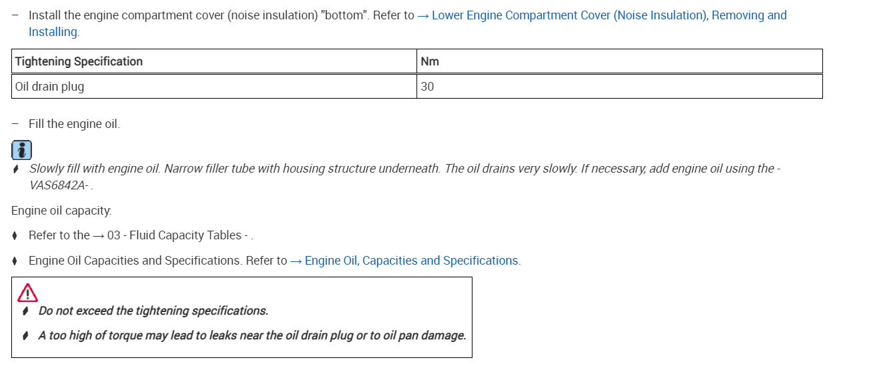This screenshot has height=388, width=875.
Task: Click the dash bullet before "Fill the engine oil"
Action: [x=15, y=124]
